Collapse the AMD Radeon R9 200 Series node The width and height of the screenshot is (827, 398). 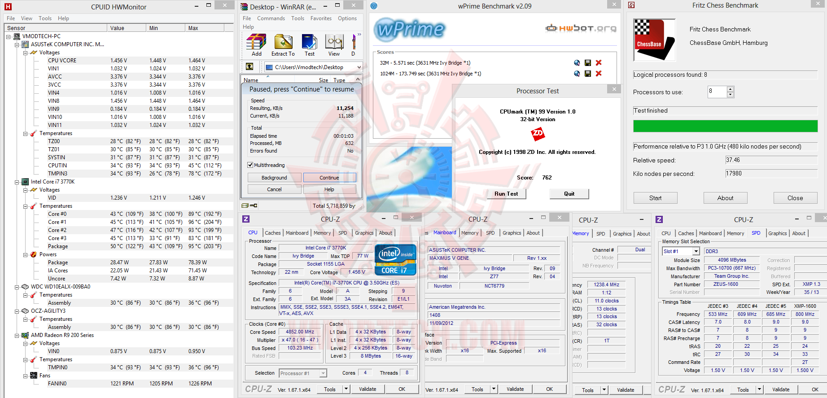coord(17,335)
